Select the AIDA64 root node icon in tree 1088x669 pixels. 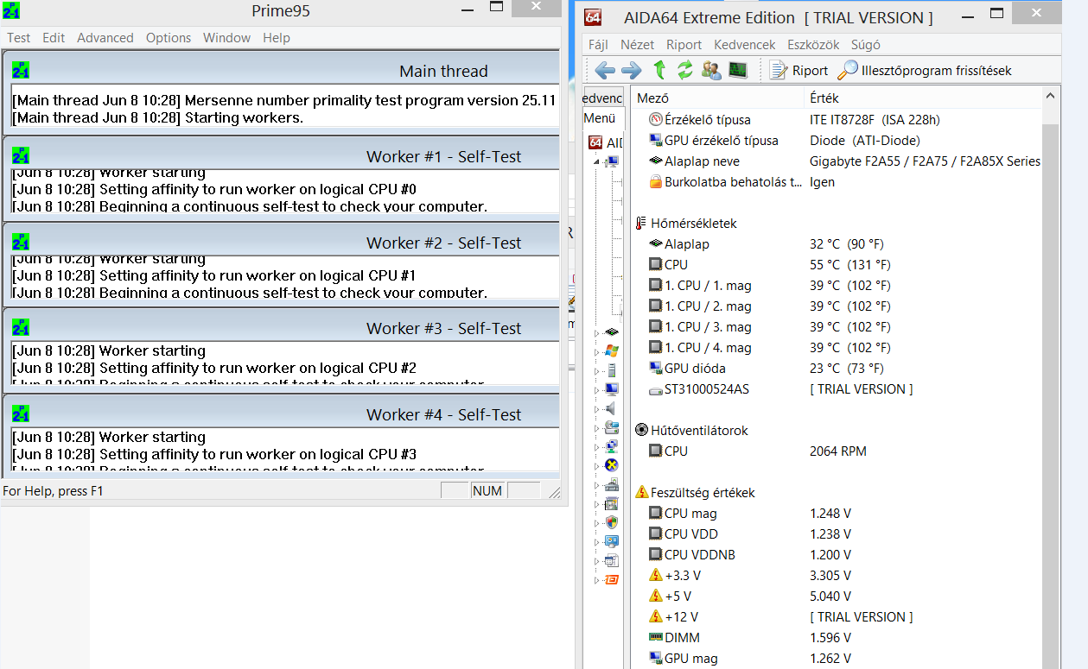click(595, 142)
